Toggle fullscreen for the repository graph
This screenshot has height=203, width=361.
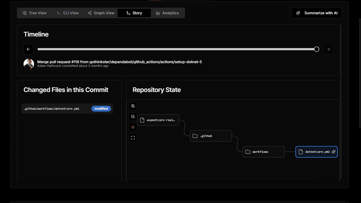coord(133,138)
